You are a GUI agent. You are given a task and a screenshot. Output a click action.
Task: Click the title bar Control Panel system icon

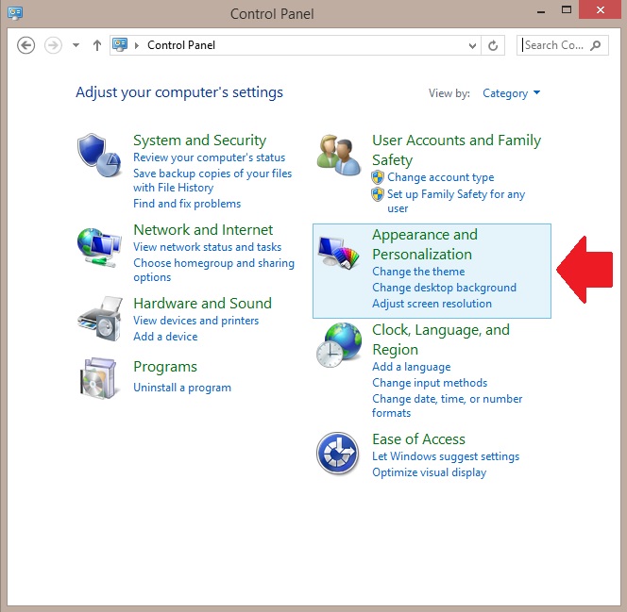pos(15,13)
